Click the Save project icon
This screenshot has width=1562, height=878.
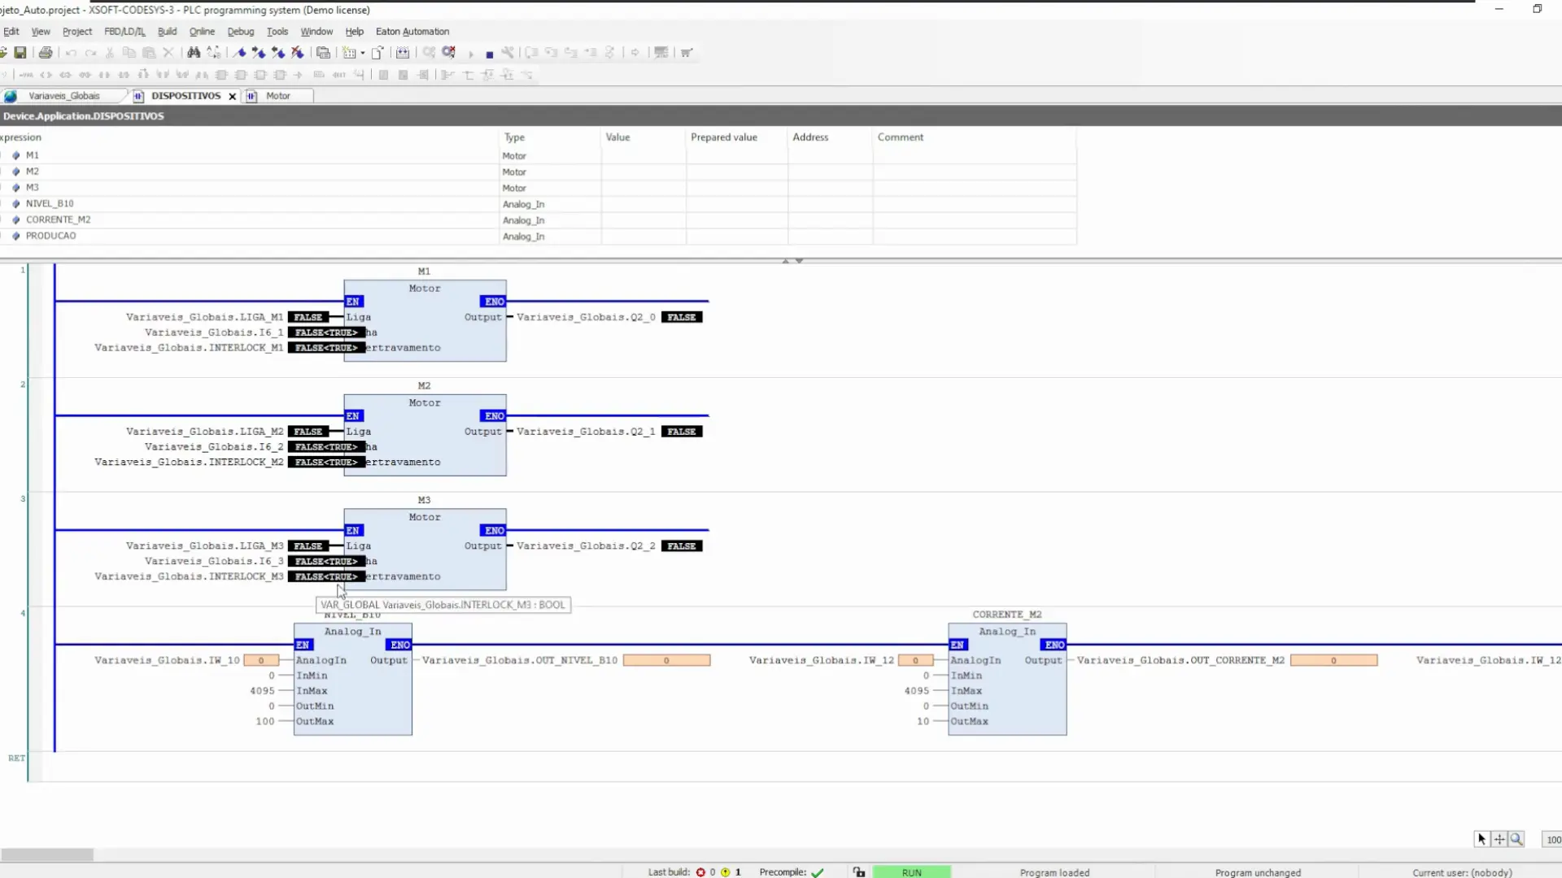click(x=20, y=53)
